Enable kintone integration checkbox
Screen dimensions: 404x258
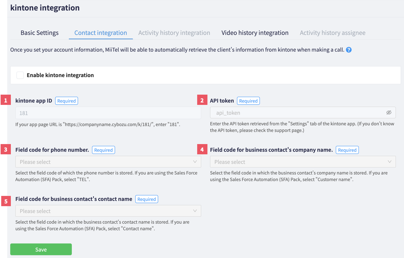[x=20, y=75]
